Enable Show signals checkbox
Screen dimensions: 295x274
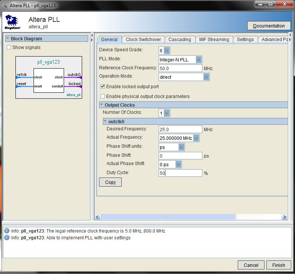pyautogui.click(x=9, y=47)
